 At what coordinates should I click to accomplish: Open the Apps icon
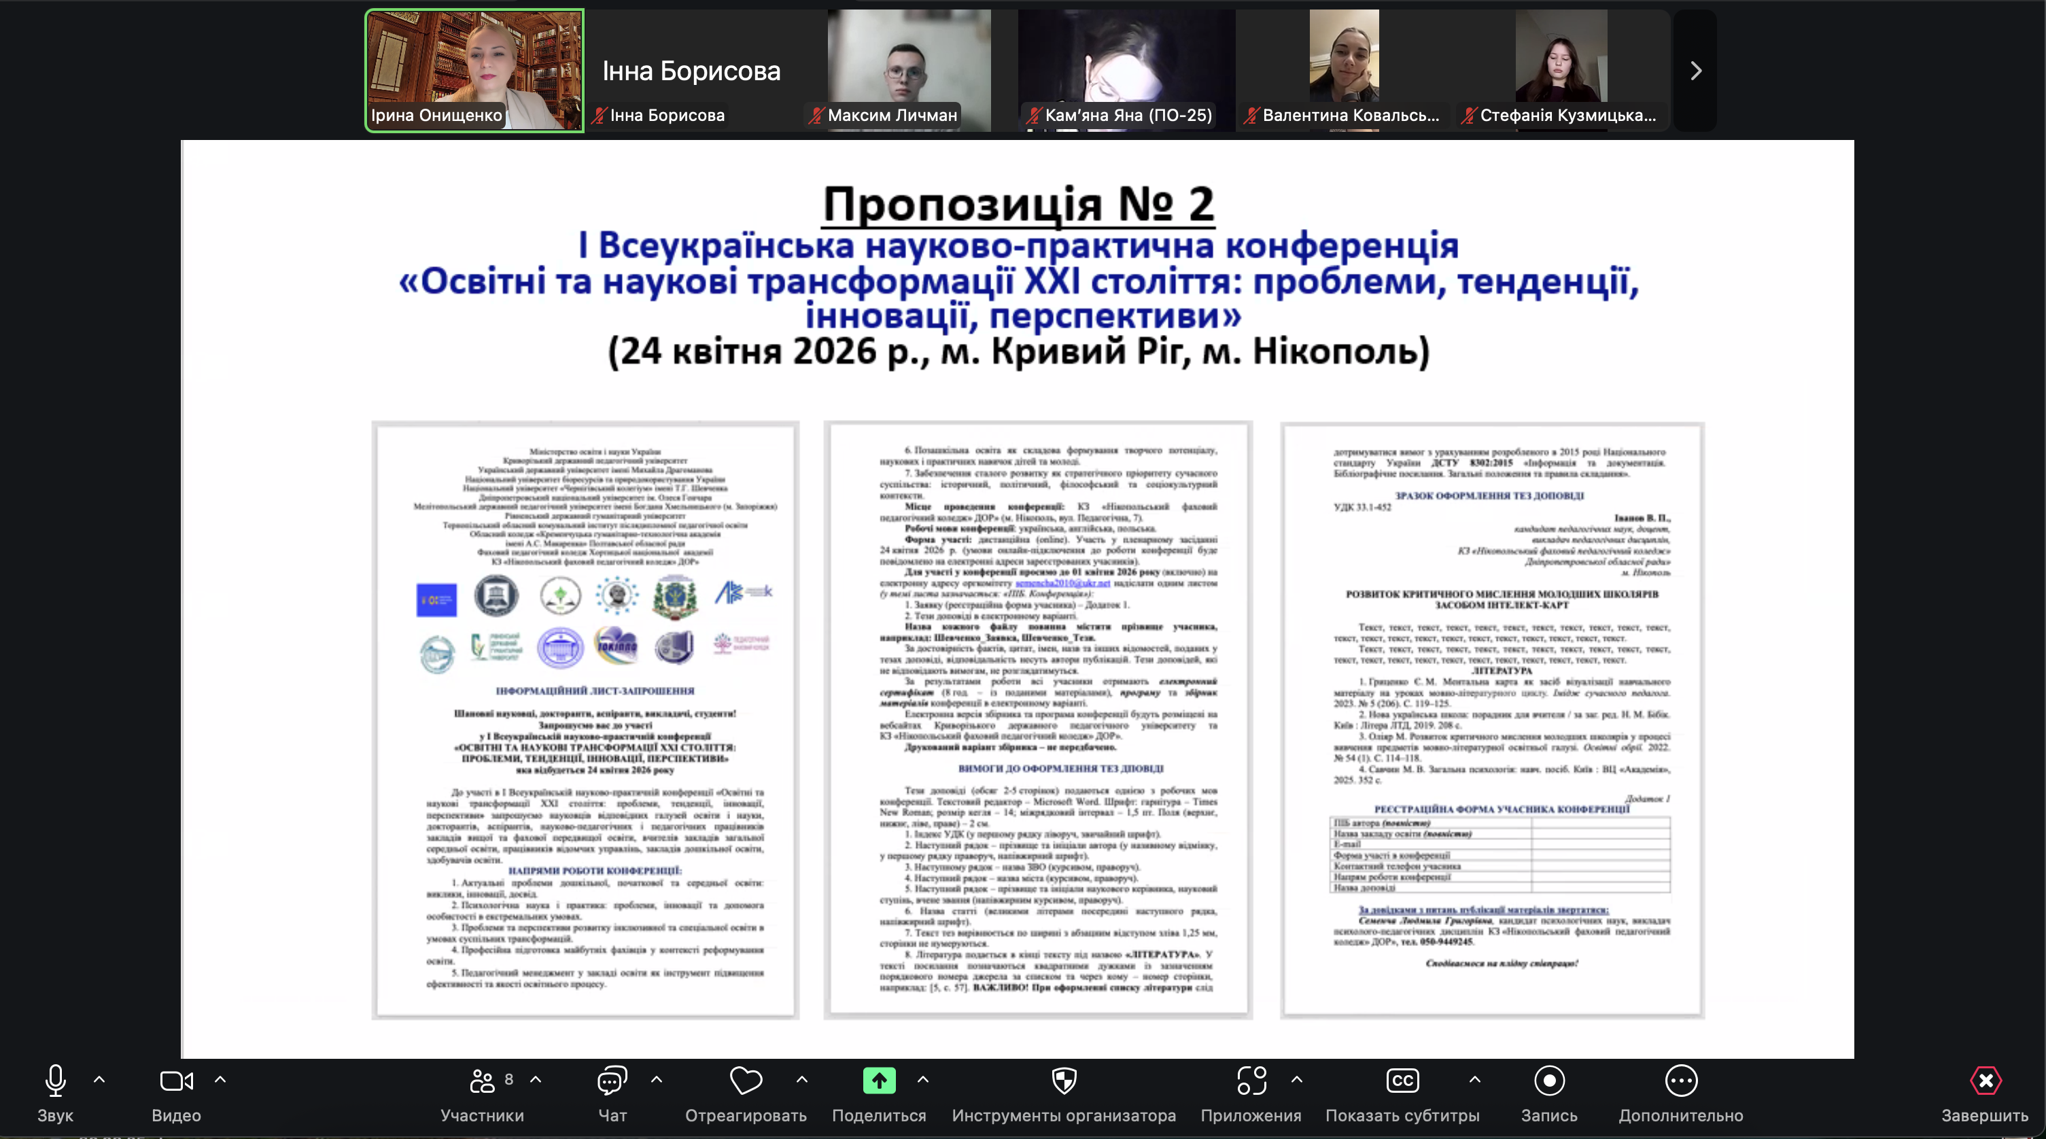coord(1251,1081)
